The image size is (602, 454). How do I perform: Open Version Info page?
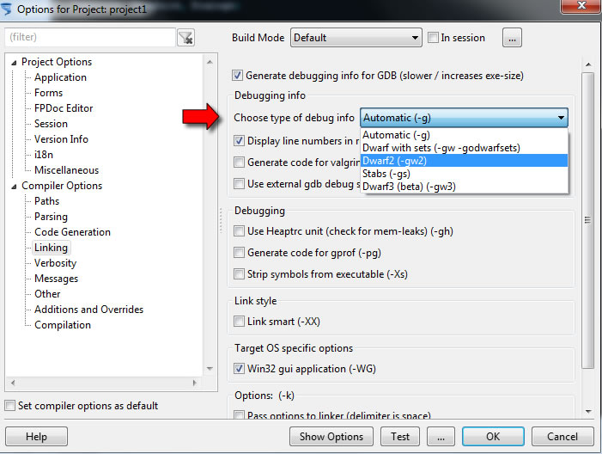(x=61, y=139)
